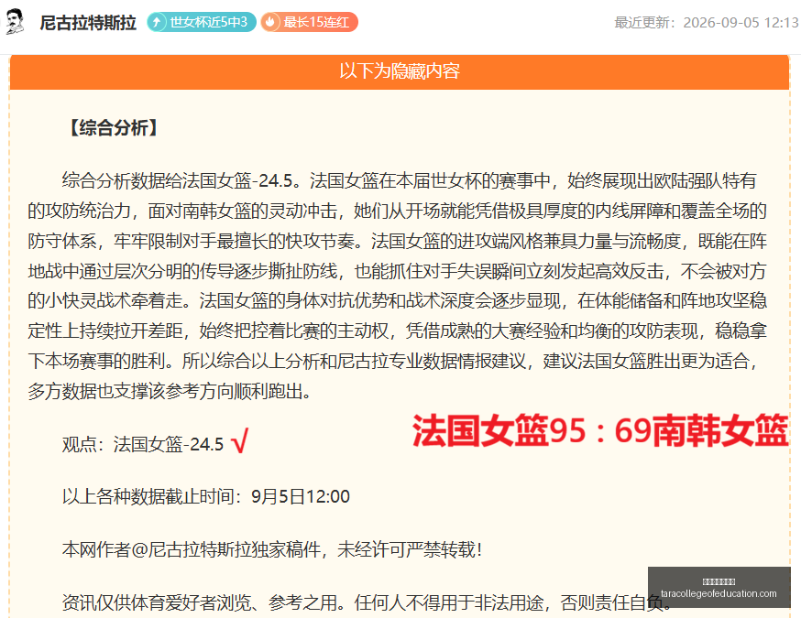The image size is (801, 618).
Task: Click the flame icon in 最长15连红 badge
Action: [x=270, y=22]
